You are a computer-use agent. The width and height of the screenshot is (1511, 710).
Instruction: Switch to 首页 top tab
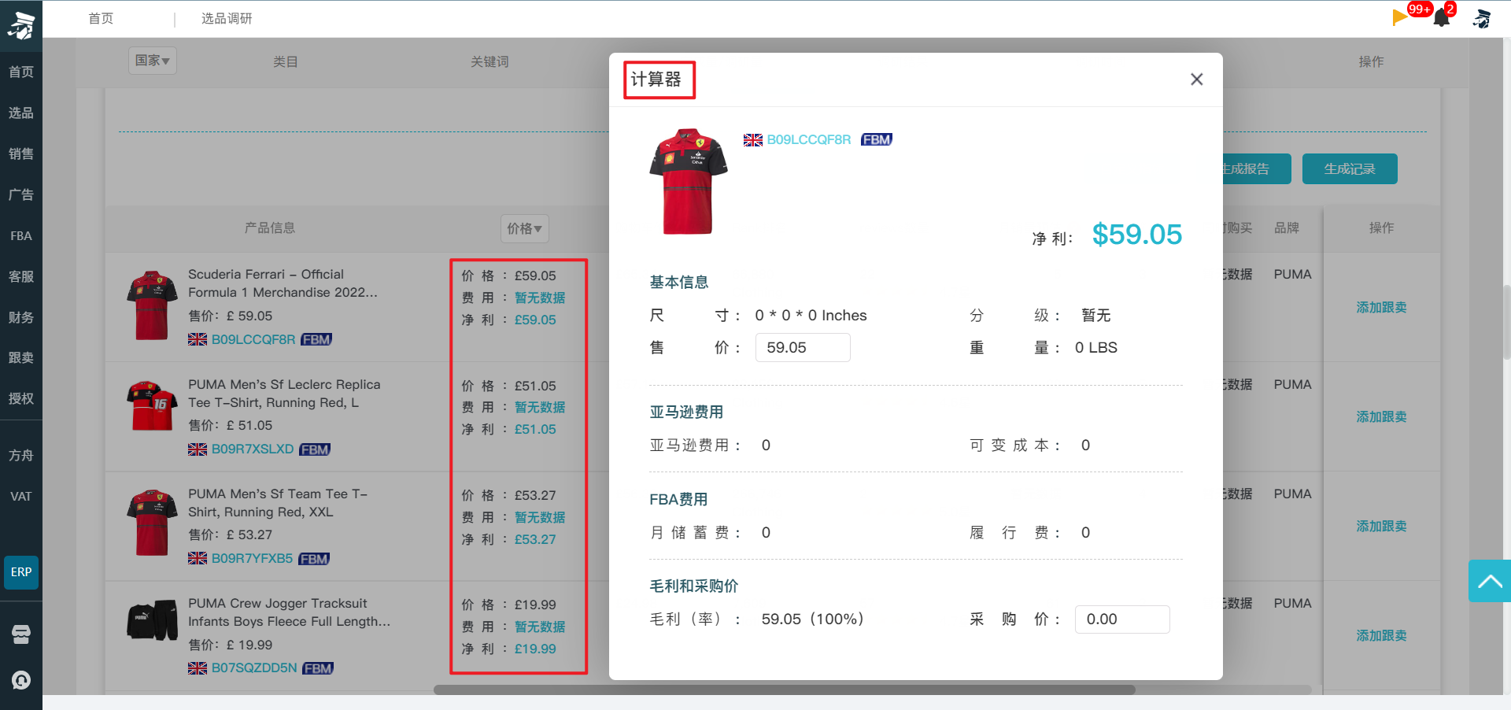101,18
